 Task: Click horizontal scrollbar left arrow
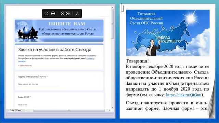pyautogui.click(x=26, y=110)
